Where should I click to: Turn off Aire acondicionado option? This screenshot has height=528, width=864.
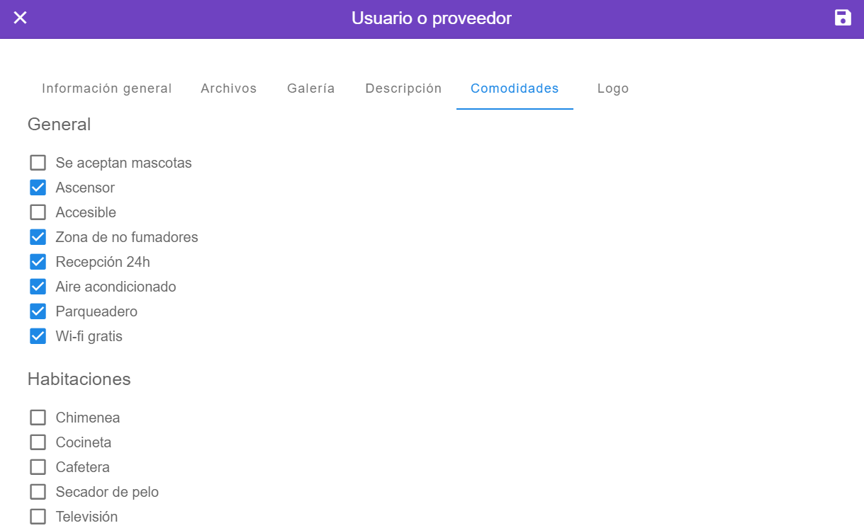pyautogui.click(x=38, y=287)
